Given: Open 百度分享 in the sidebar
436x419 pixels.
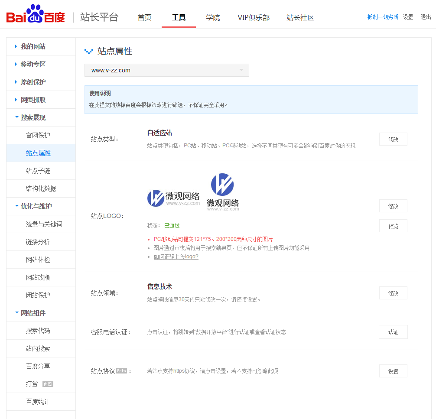Looking at the screenshot, I should coord(41,366).
